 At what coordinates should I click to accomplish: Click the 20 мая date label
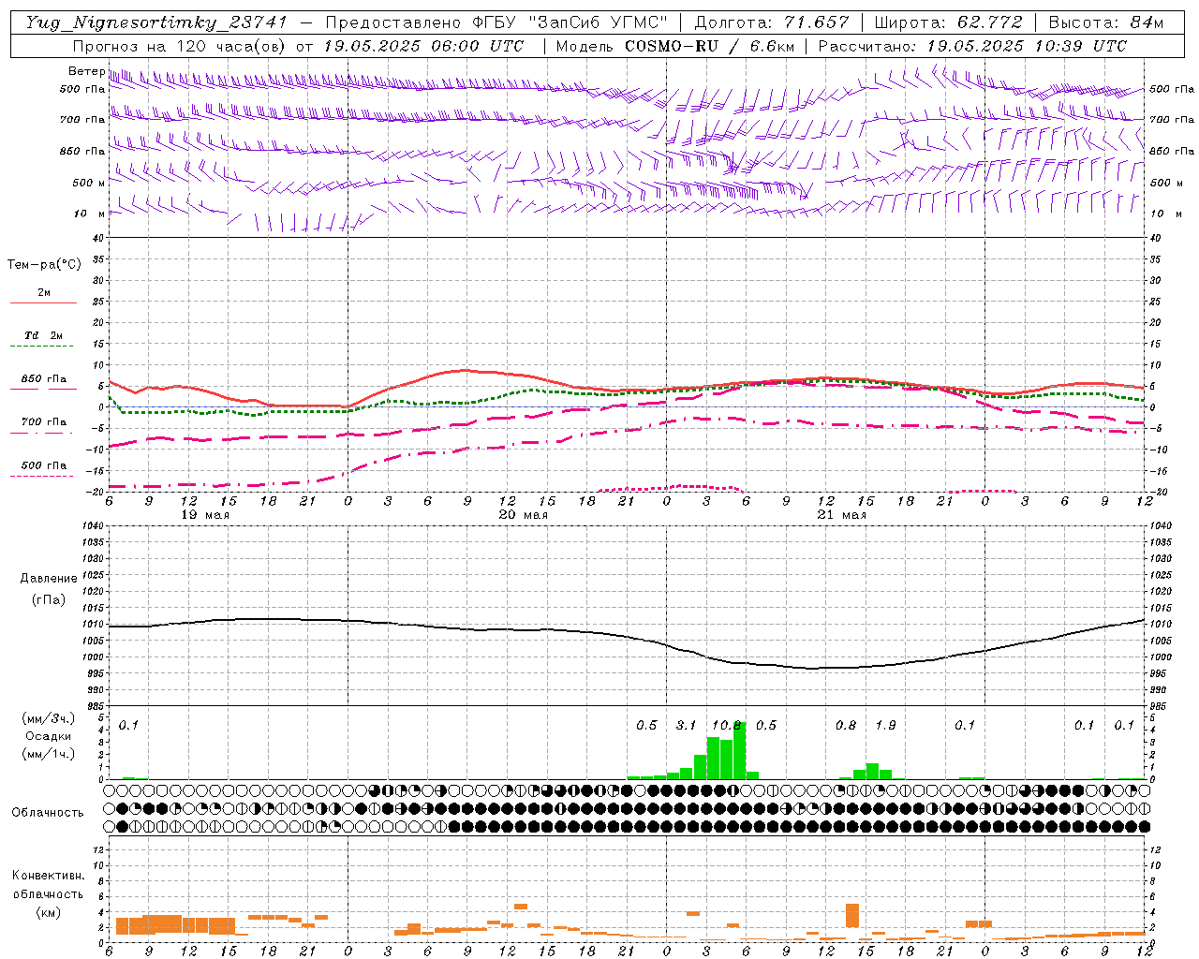tap(523, 515)
